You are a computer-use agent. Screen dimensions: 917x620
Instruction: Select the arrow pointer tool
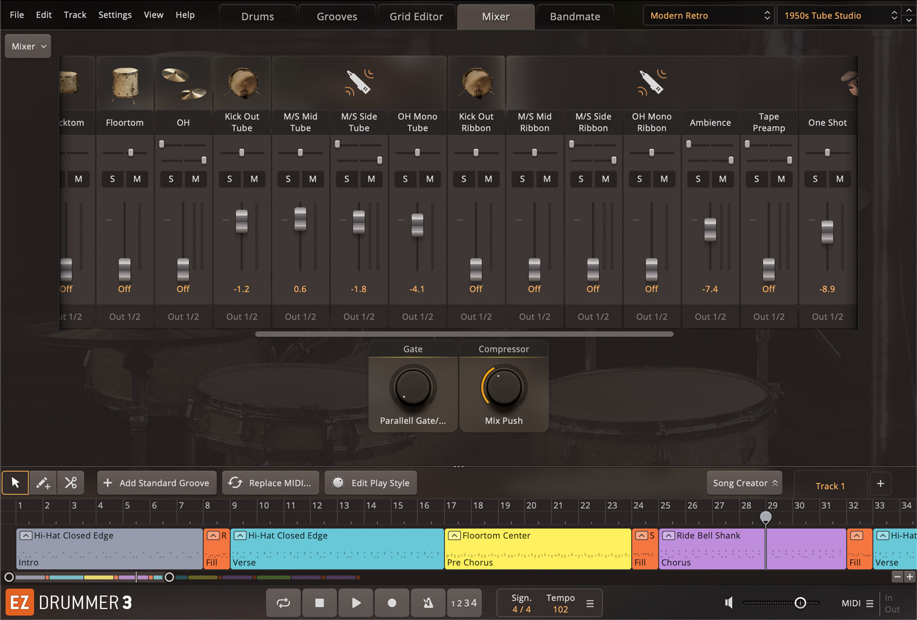pyautogui.click(x=15, y=483)
